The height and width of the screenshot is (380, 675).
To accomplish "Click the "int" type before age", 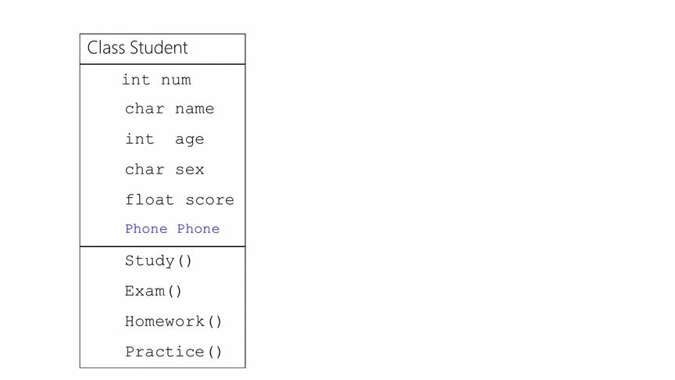I will pyautogui.click(x=140, y=138).
